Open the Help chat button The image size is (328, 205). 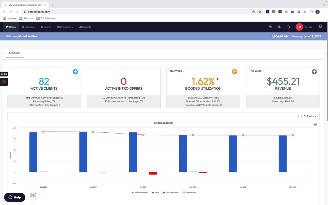coord(15,197)
